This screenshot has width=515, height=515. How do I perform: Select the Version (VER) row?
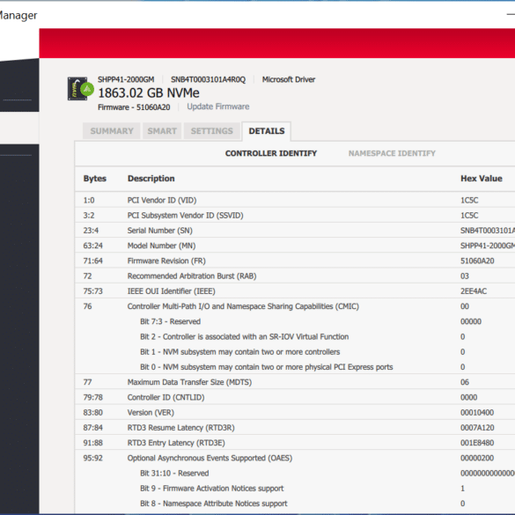295,412
